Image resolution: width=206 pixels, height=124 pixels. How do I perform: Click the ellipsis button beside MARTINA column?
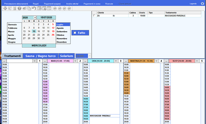tap(126, 61)
